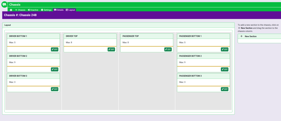This screenshot has width=281, height=121.
Task: Edit the Driver Bottom 1 section
Action: [55, 50]
